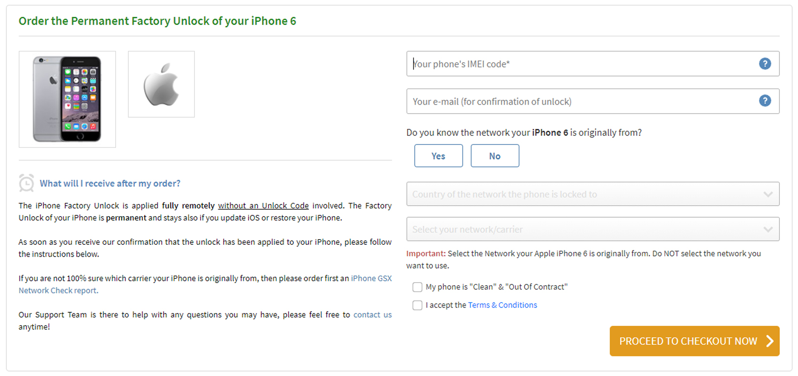
Task: Click the chevron arrow of the carrier dropdown
Action: pos(768,229)
